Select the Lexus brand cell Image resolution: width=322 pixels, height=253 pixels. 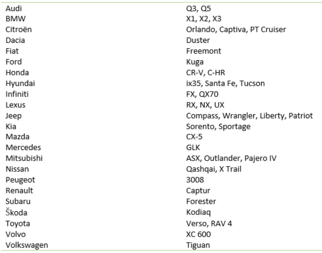pyautogui.click(x=15, y=105)
